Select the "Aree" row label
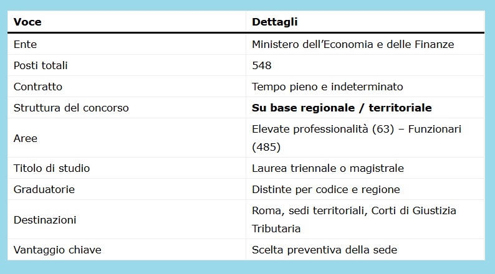 26,138
